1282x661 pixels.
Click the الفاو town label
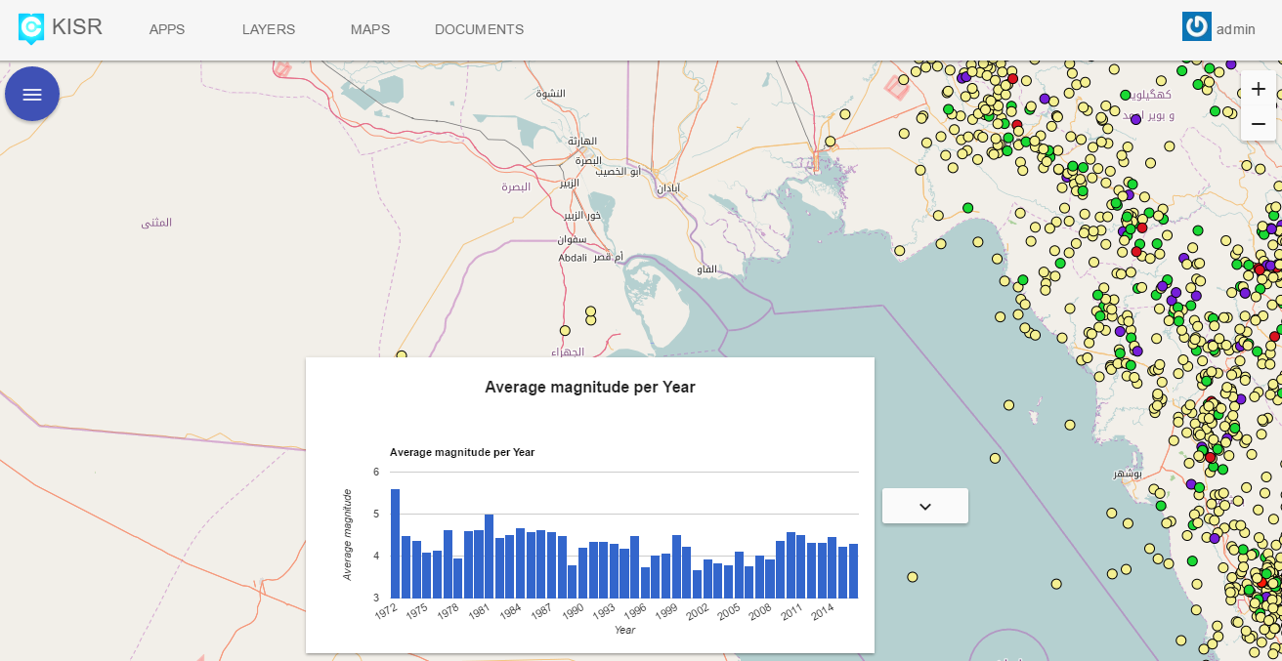(x=707, y=269)
